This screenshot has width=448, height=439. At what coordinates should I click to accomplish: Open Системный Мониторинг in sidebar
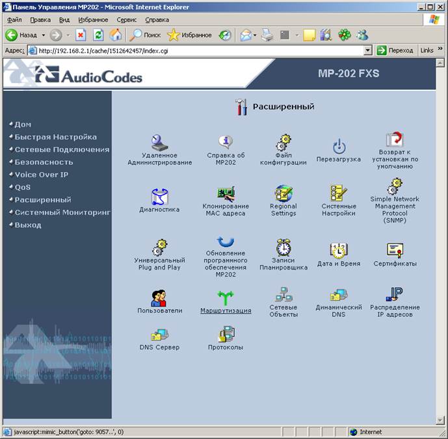coord(62,212)
